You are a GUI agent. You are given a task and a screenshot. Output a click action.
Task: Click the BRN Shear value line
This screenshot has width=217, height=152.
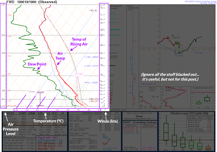coord(79,133)
